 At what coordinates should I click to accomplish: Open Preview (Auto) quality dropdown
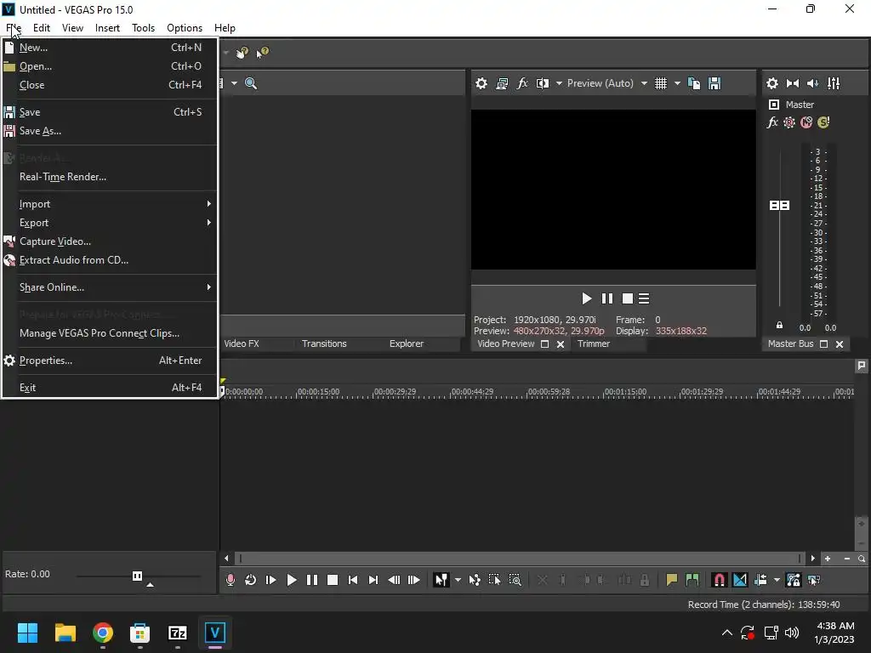pyautogui.click(x=607, y=83)
